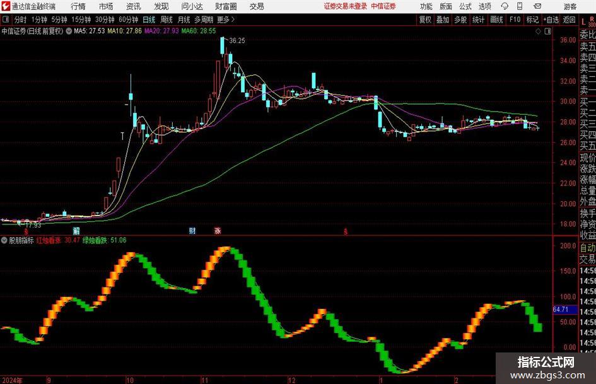This screenshot has height=384, width=596.
Task: Switch to 周线 weekly tab
Action: (167, 20)
